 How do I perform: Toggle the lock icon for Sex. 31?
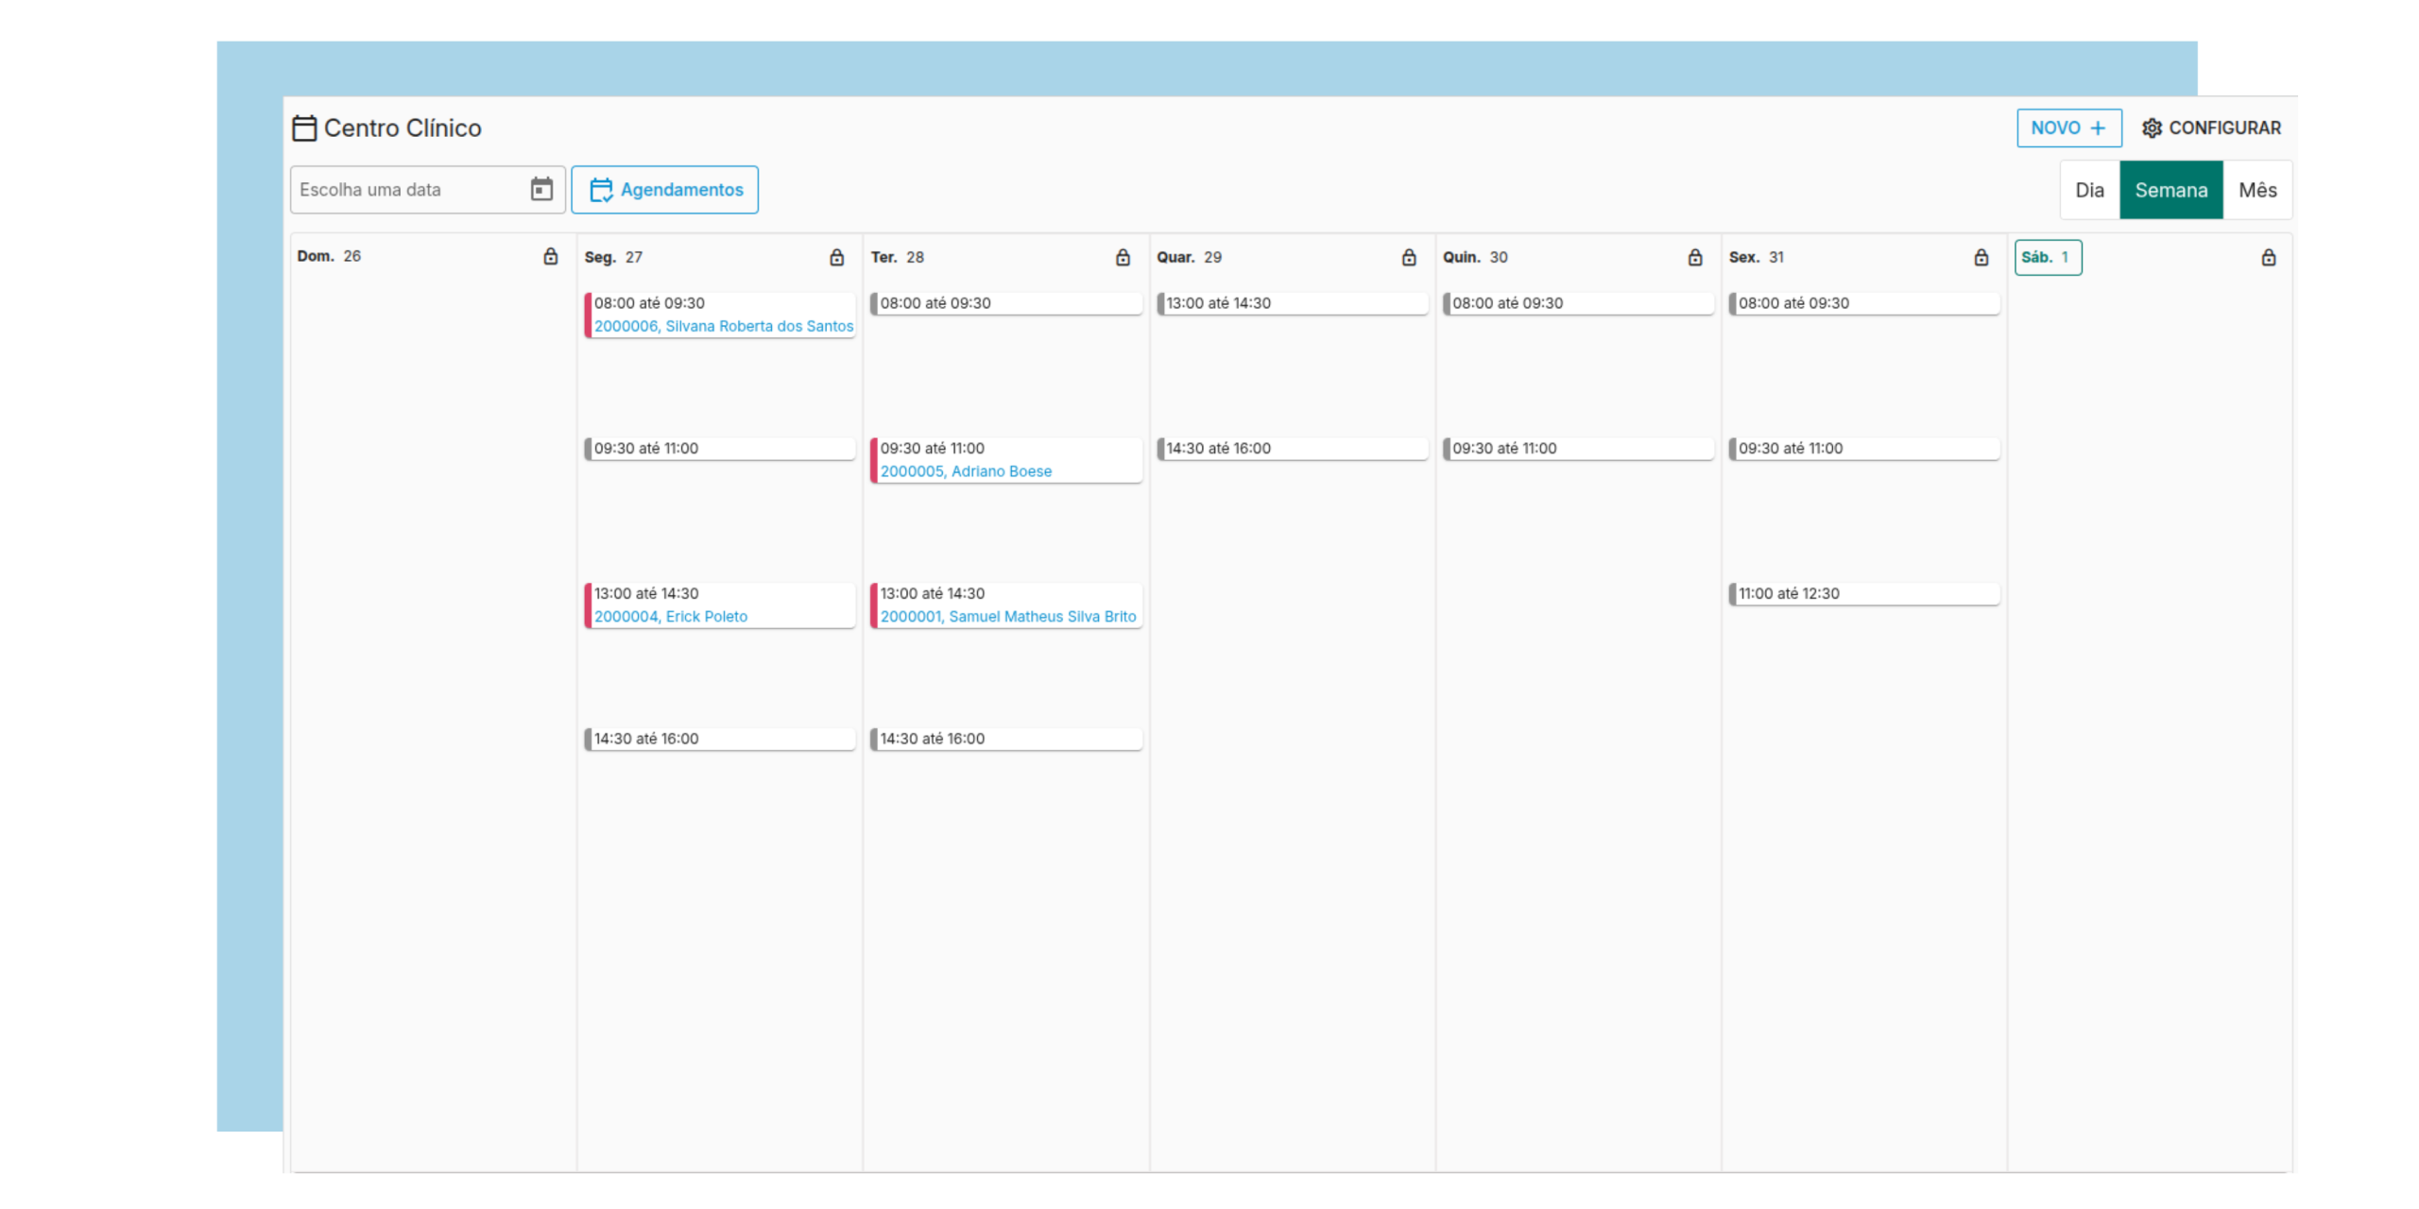[1982, 257]
